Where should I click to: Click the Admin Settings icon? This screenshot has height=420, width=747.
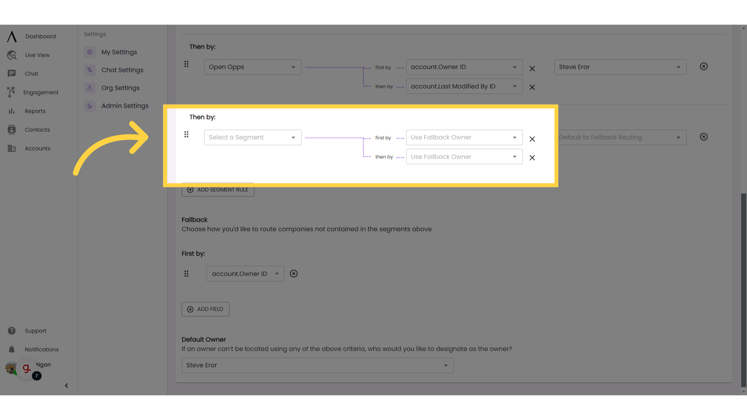pyautogui.click(x=90, y=106)
